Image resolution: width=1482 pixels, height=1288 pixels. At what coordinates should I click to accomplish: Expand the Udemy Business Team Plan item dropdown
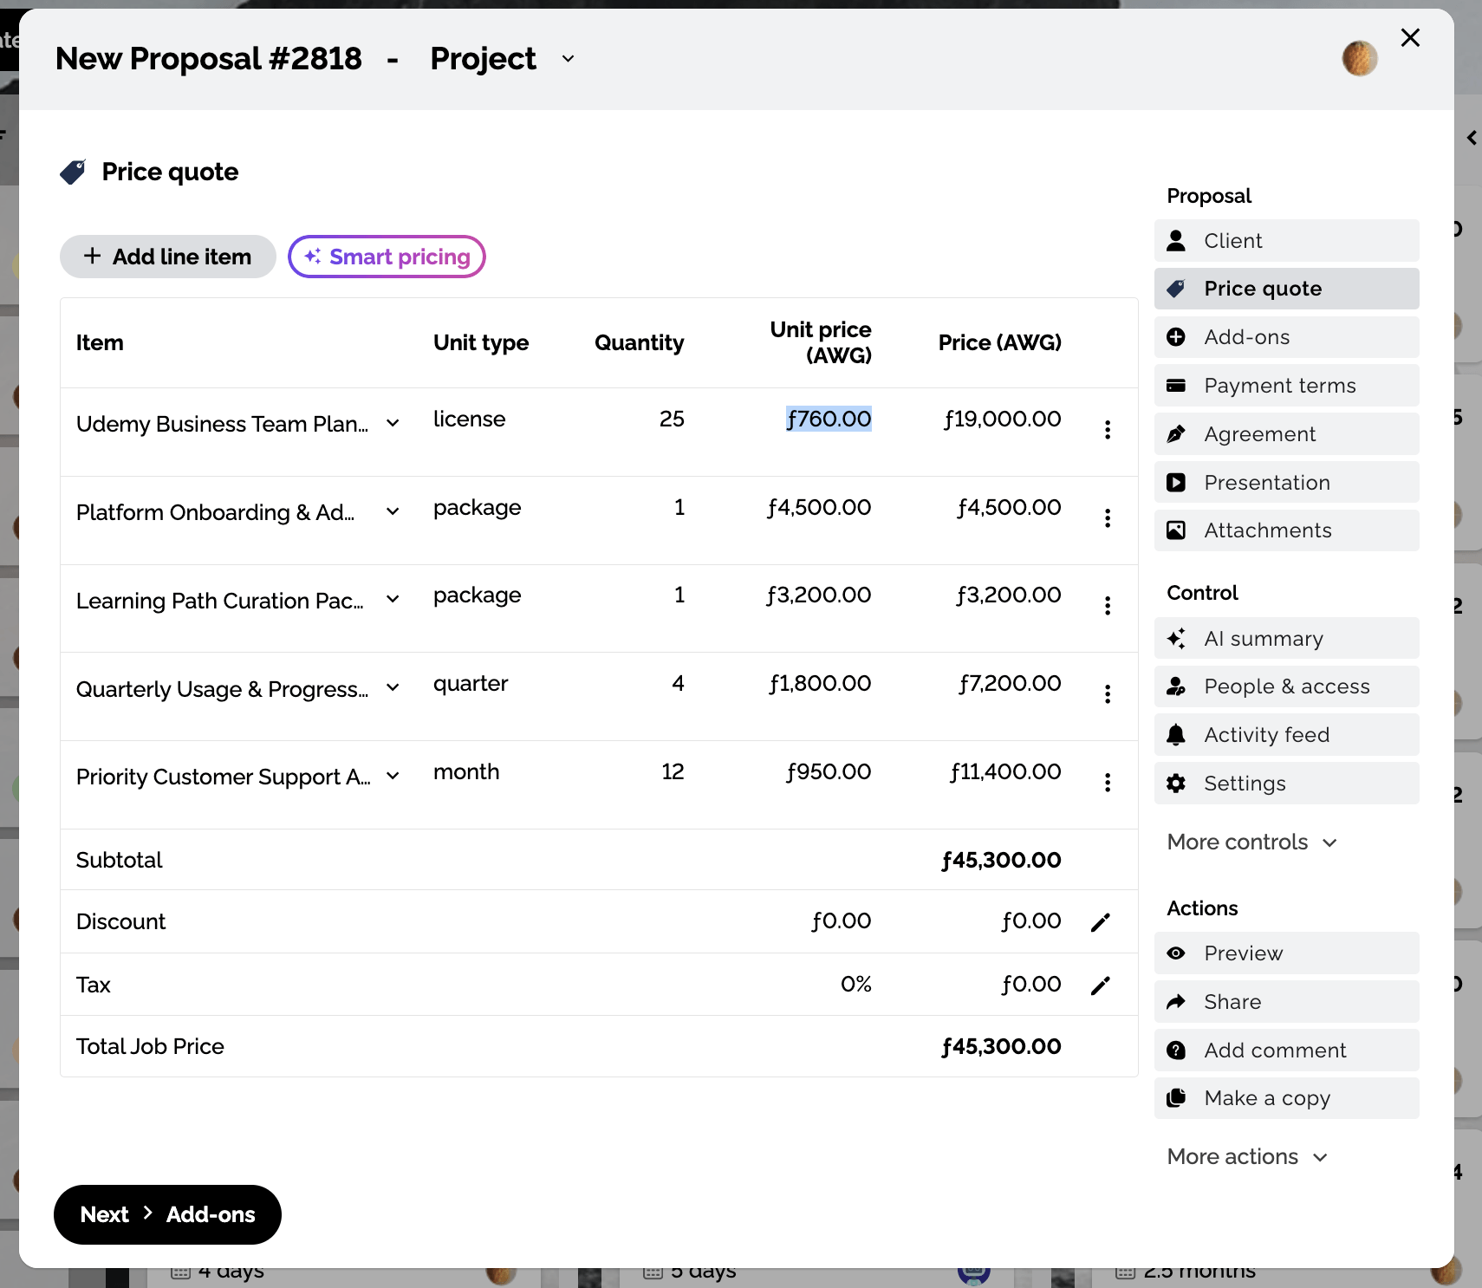tap(393, 424)
